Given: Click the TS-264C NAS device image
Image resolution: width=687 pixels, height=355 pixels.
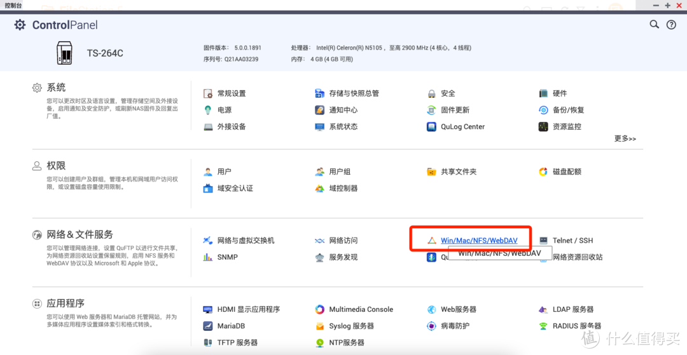Looking at the screenshot, I should (64, 53).
